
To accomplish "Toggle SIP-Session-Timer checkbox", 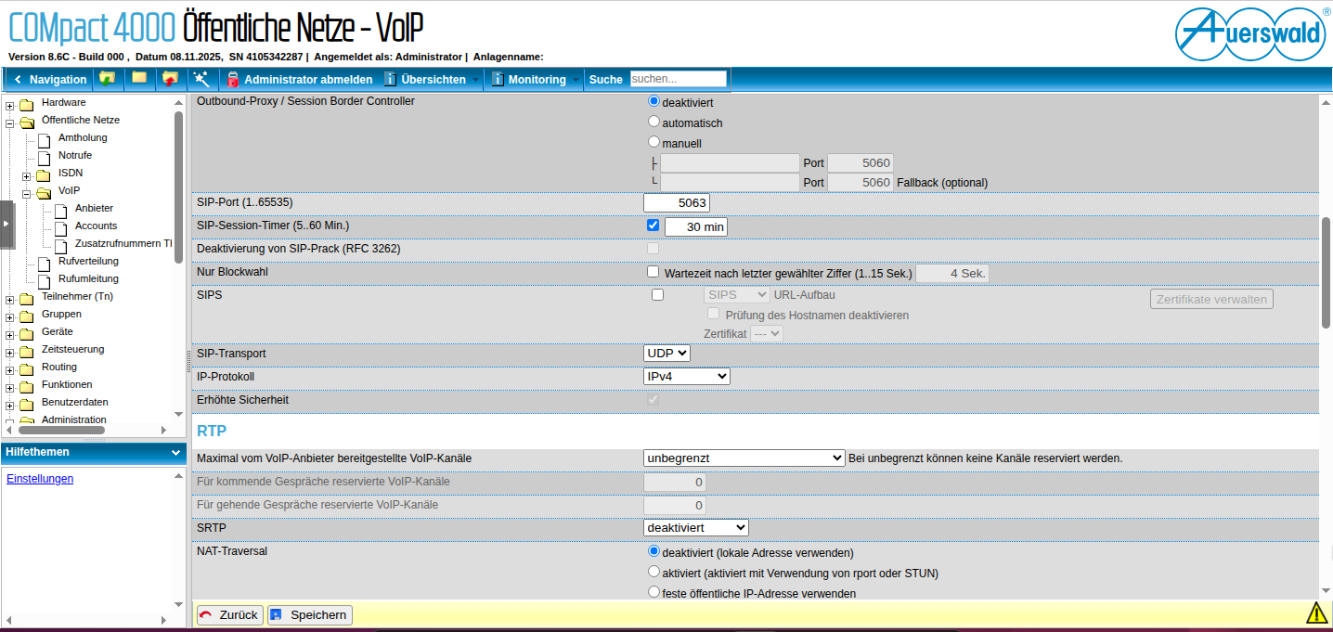I will 654,226.
